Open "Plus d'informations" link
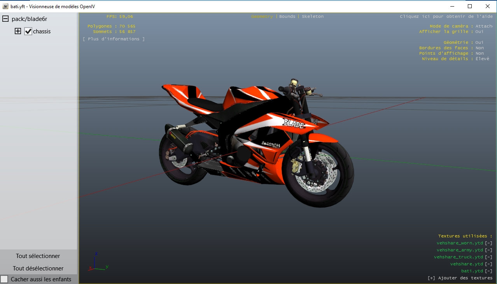 point(114,39)
